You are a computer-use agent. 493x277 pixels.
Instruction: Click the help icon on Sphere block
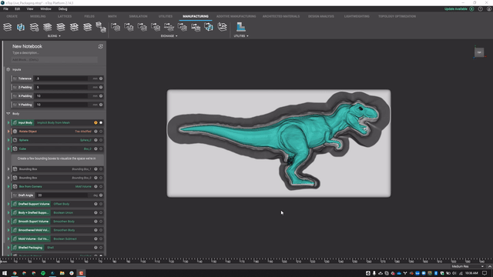tap(96, 140)
